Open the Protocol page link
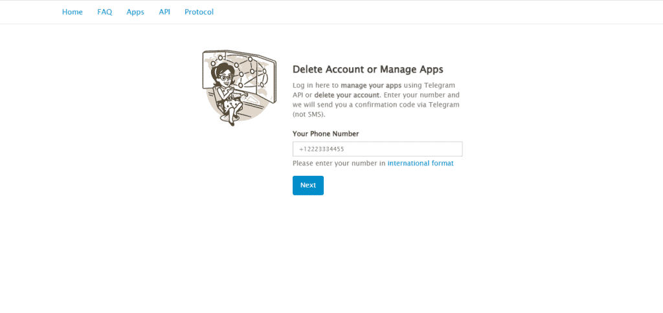The width and height of the screenshot is (663, 313). (199, 12)
